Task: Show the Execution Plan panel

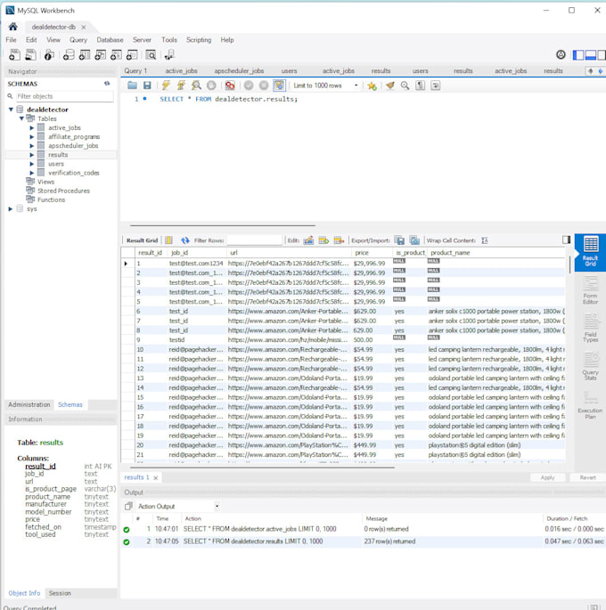Action: coord(590,405)
